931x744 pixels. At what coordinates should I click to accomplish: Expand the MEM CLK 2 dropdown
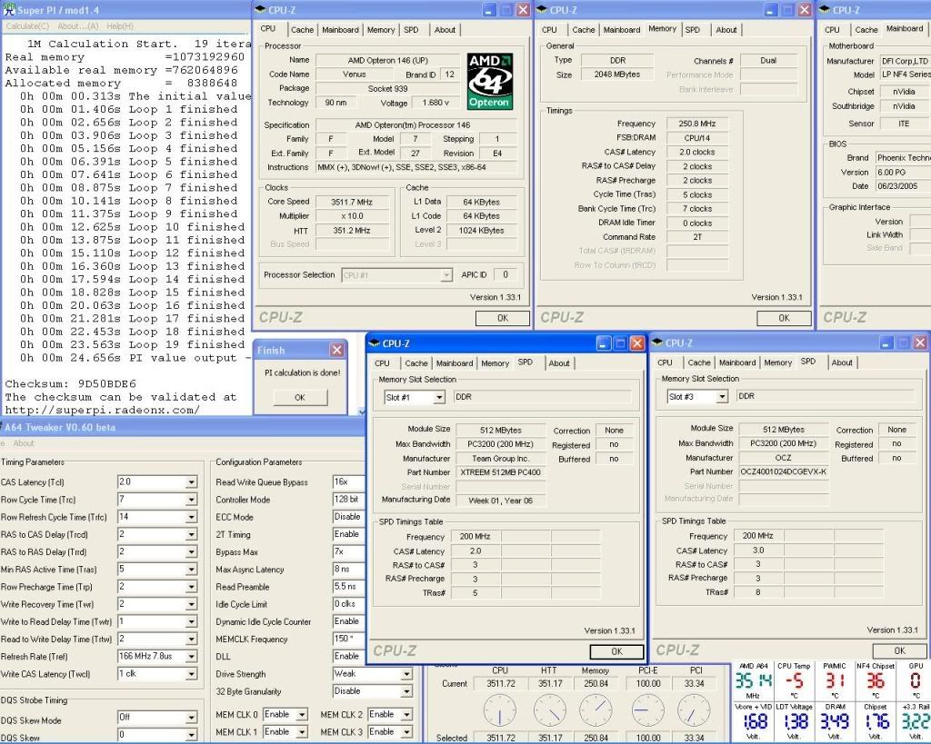[x=406, y=715]
